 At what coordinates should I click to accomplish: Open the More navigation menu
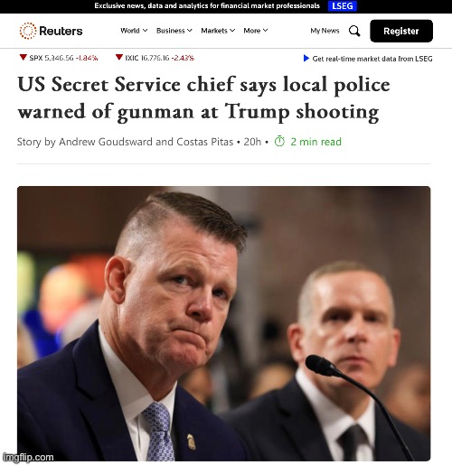coord(256,31)
